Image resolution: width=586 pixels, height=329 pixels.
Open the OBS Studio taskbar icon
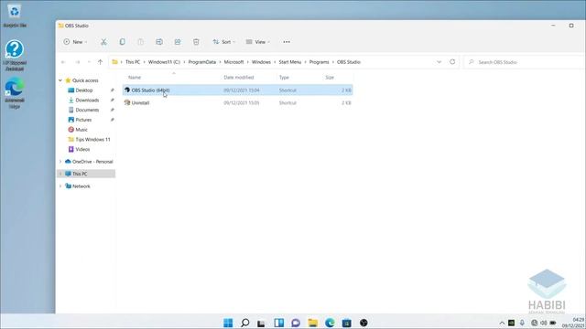click(364, 323)
